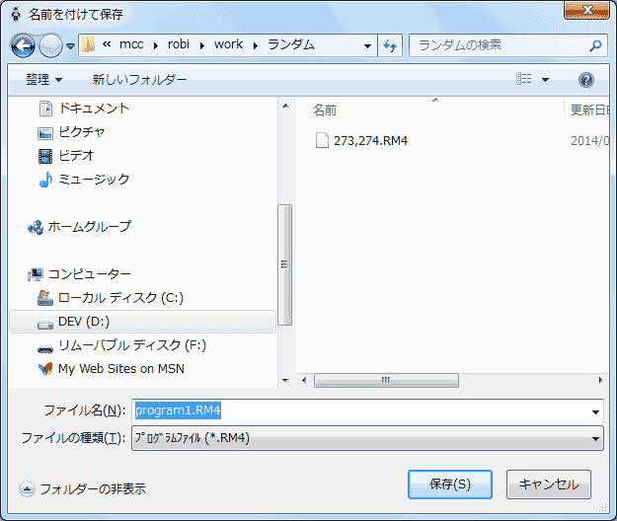This screenshot has height=521, width=617.
Task: Click navigation pane scroll-down arrow
Action: 285,380
